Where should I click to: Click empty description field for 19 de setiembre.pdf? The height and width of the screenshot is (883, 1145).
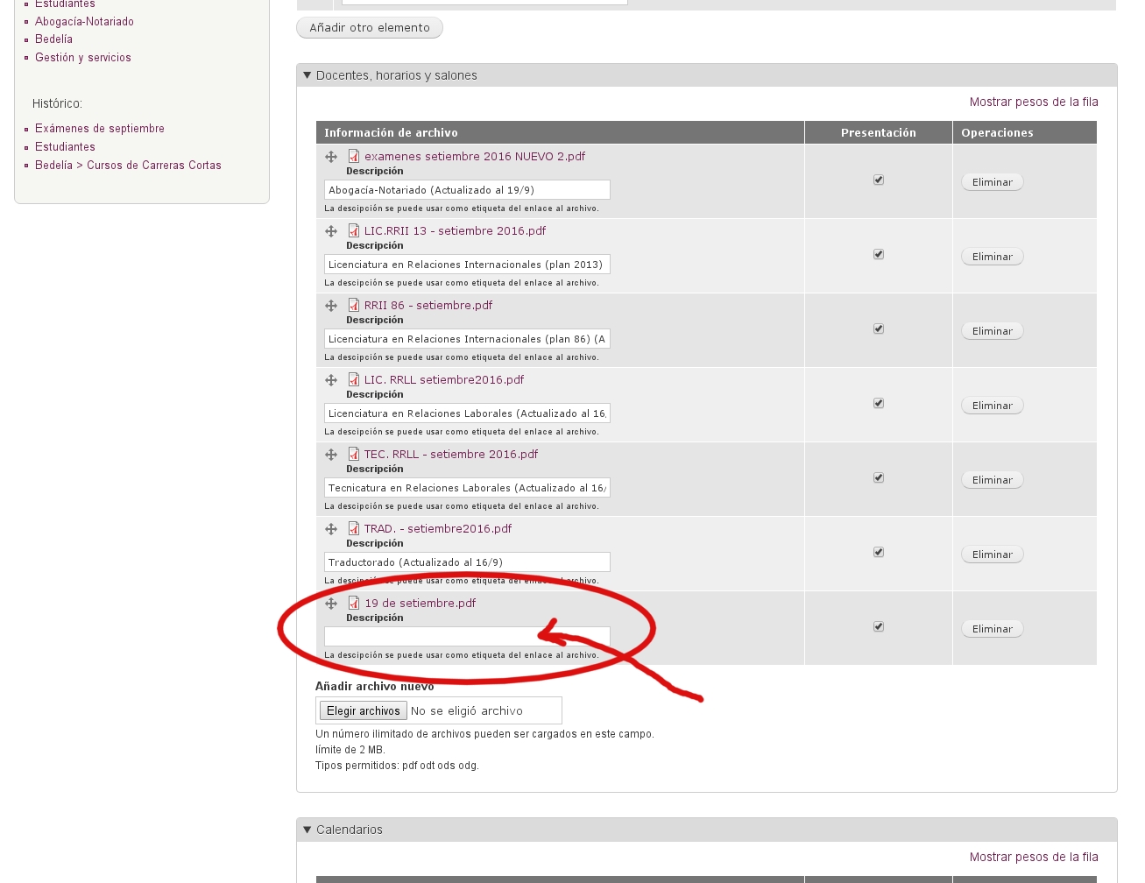tap(467, 637)
